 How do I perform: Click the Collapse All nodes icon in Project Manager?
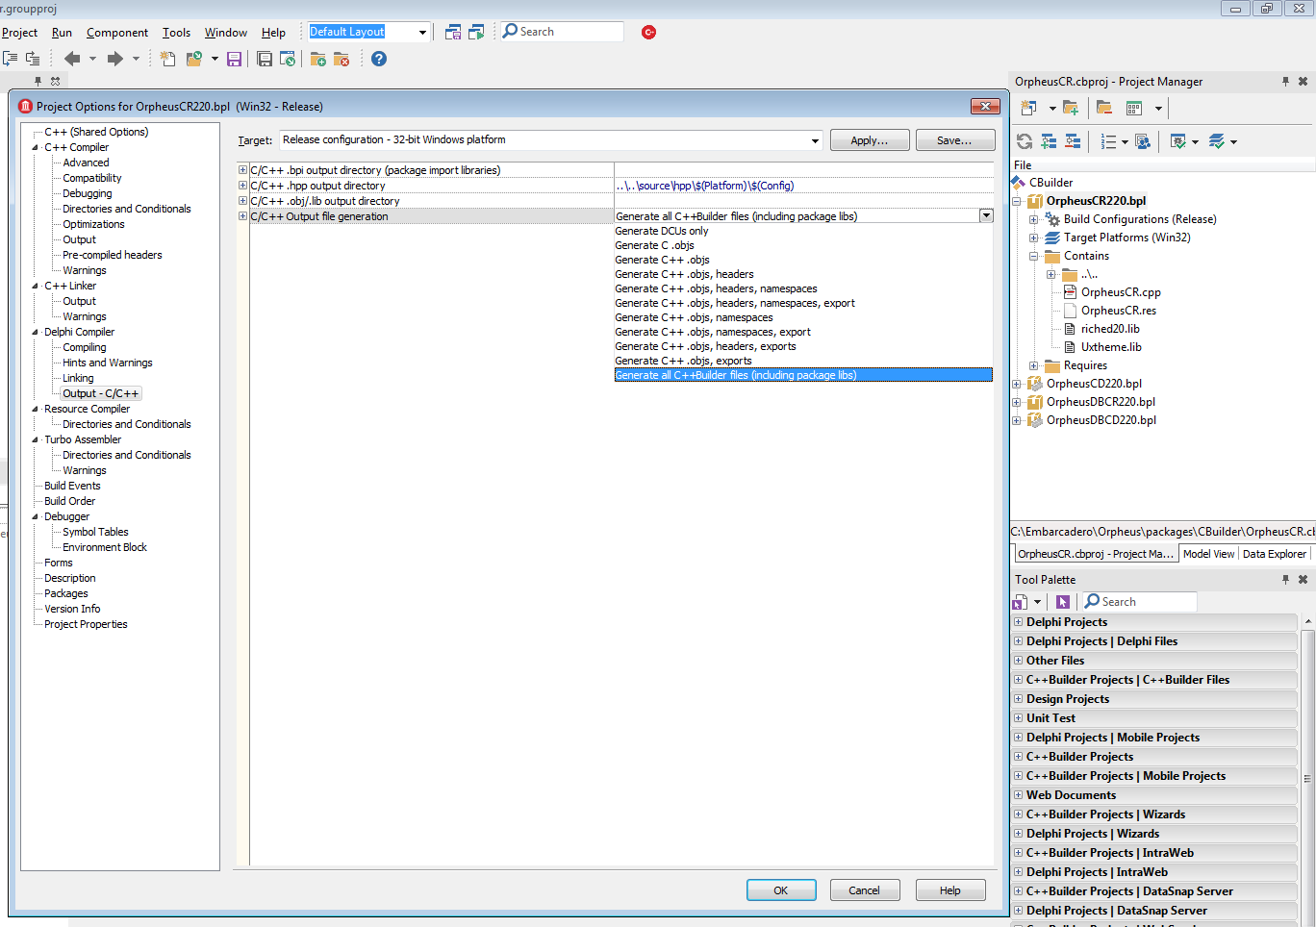[x=1073, y=141]
